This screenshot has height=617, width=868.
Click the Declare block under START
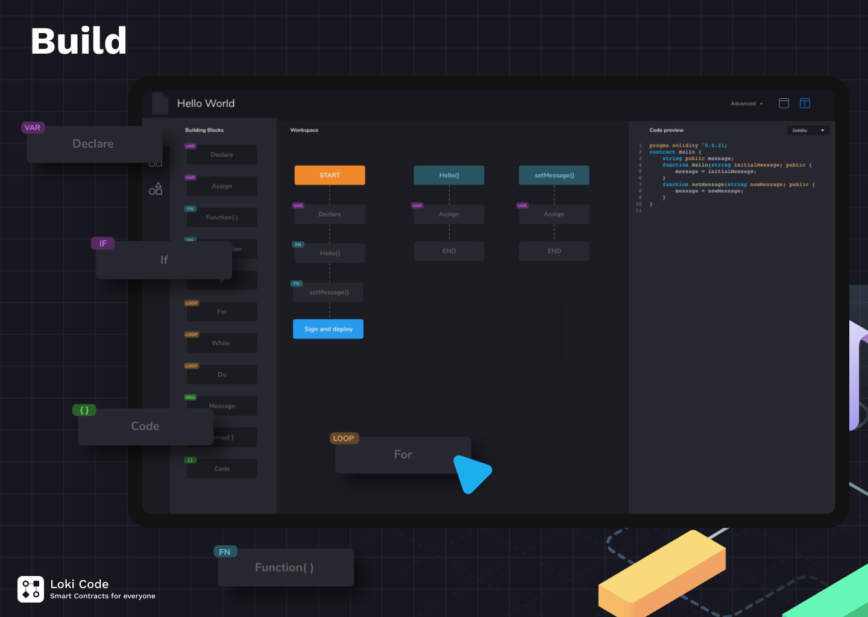coord(330,214)
